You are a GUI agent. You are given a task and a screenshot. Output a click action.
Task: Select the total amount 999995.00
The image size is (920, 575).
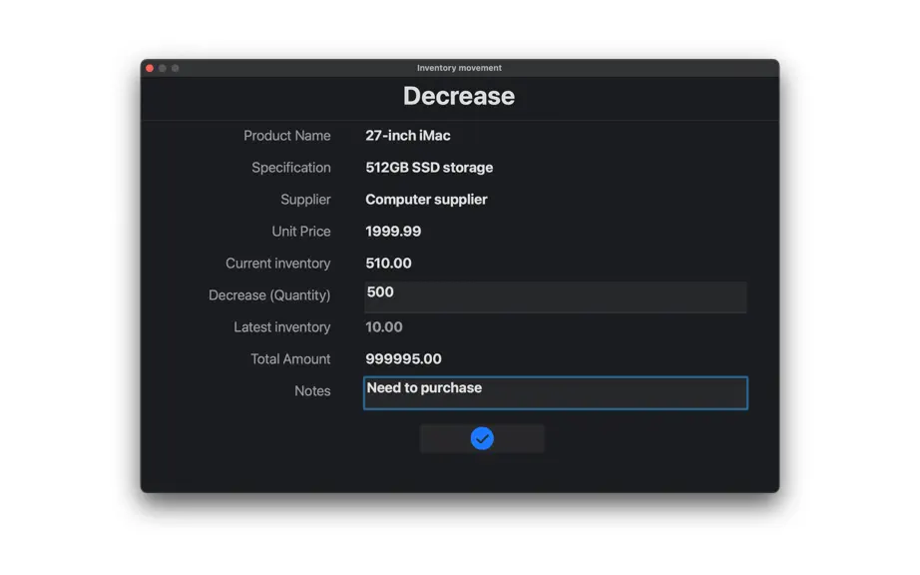coord(403,358)
